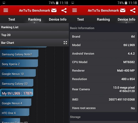This screenshot has width=138, height=123.
Task: Select HTC One X bar
Action: 15,112
